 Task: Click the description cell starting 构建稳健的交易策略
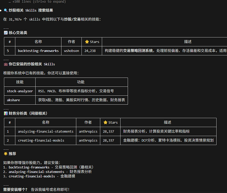coord(164,51)
